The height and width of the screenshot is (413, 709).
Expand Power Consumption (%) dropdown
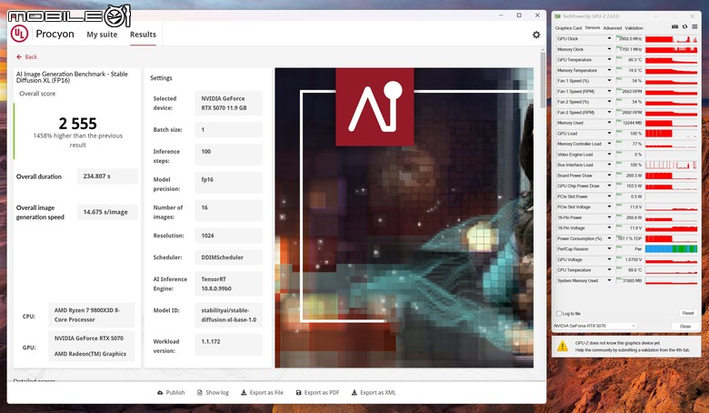609,238
